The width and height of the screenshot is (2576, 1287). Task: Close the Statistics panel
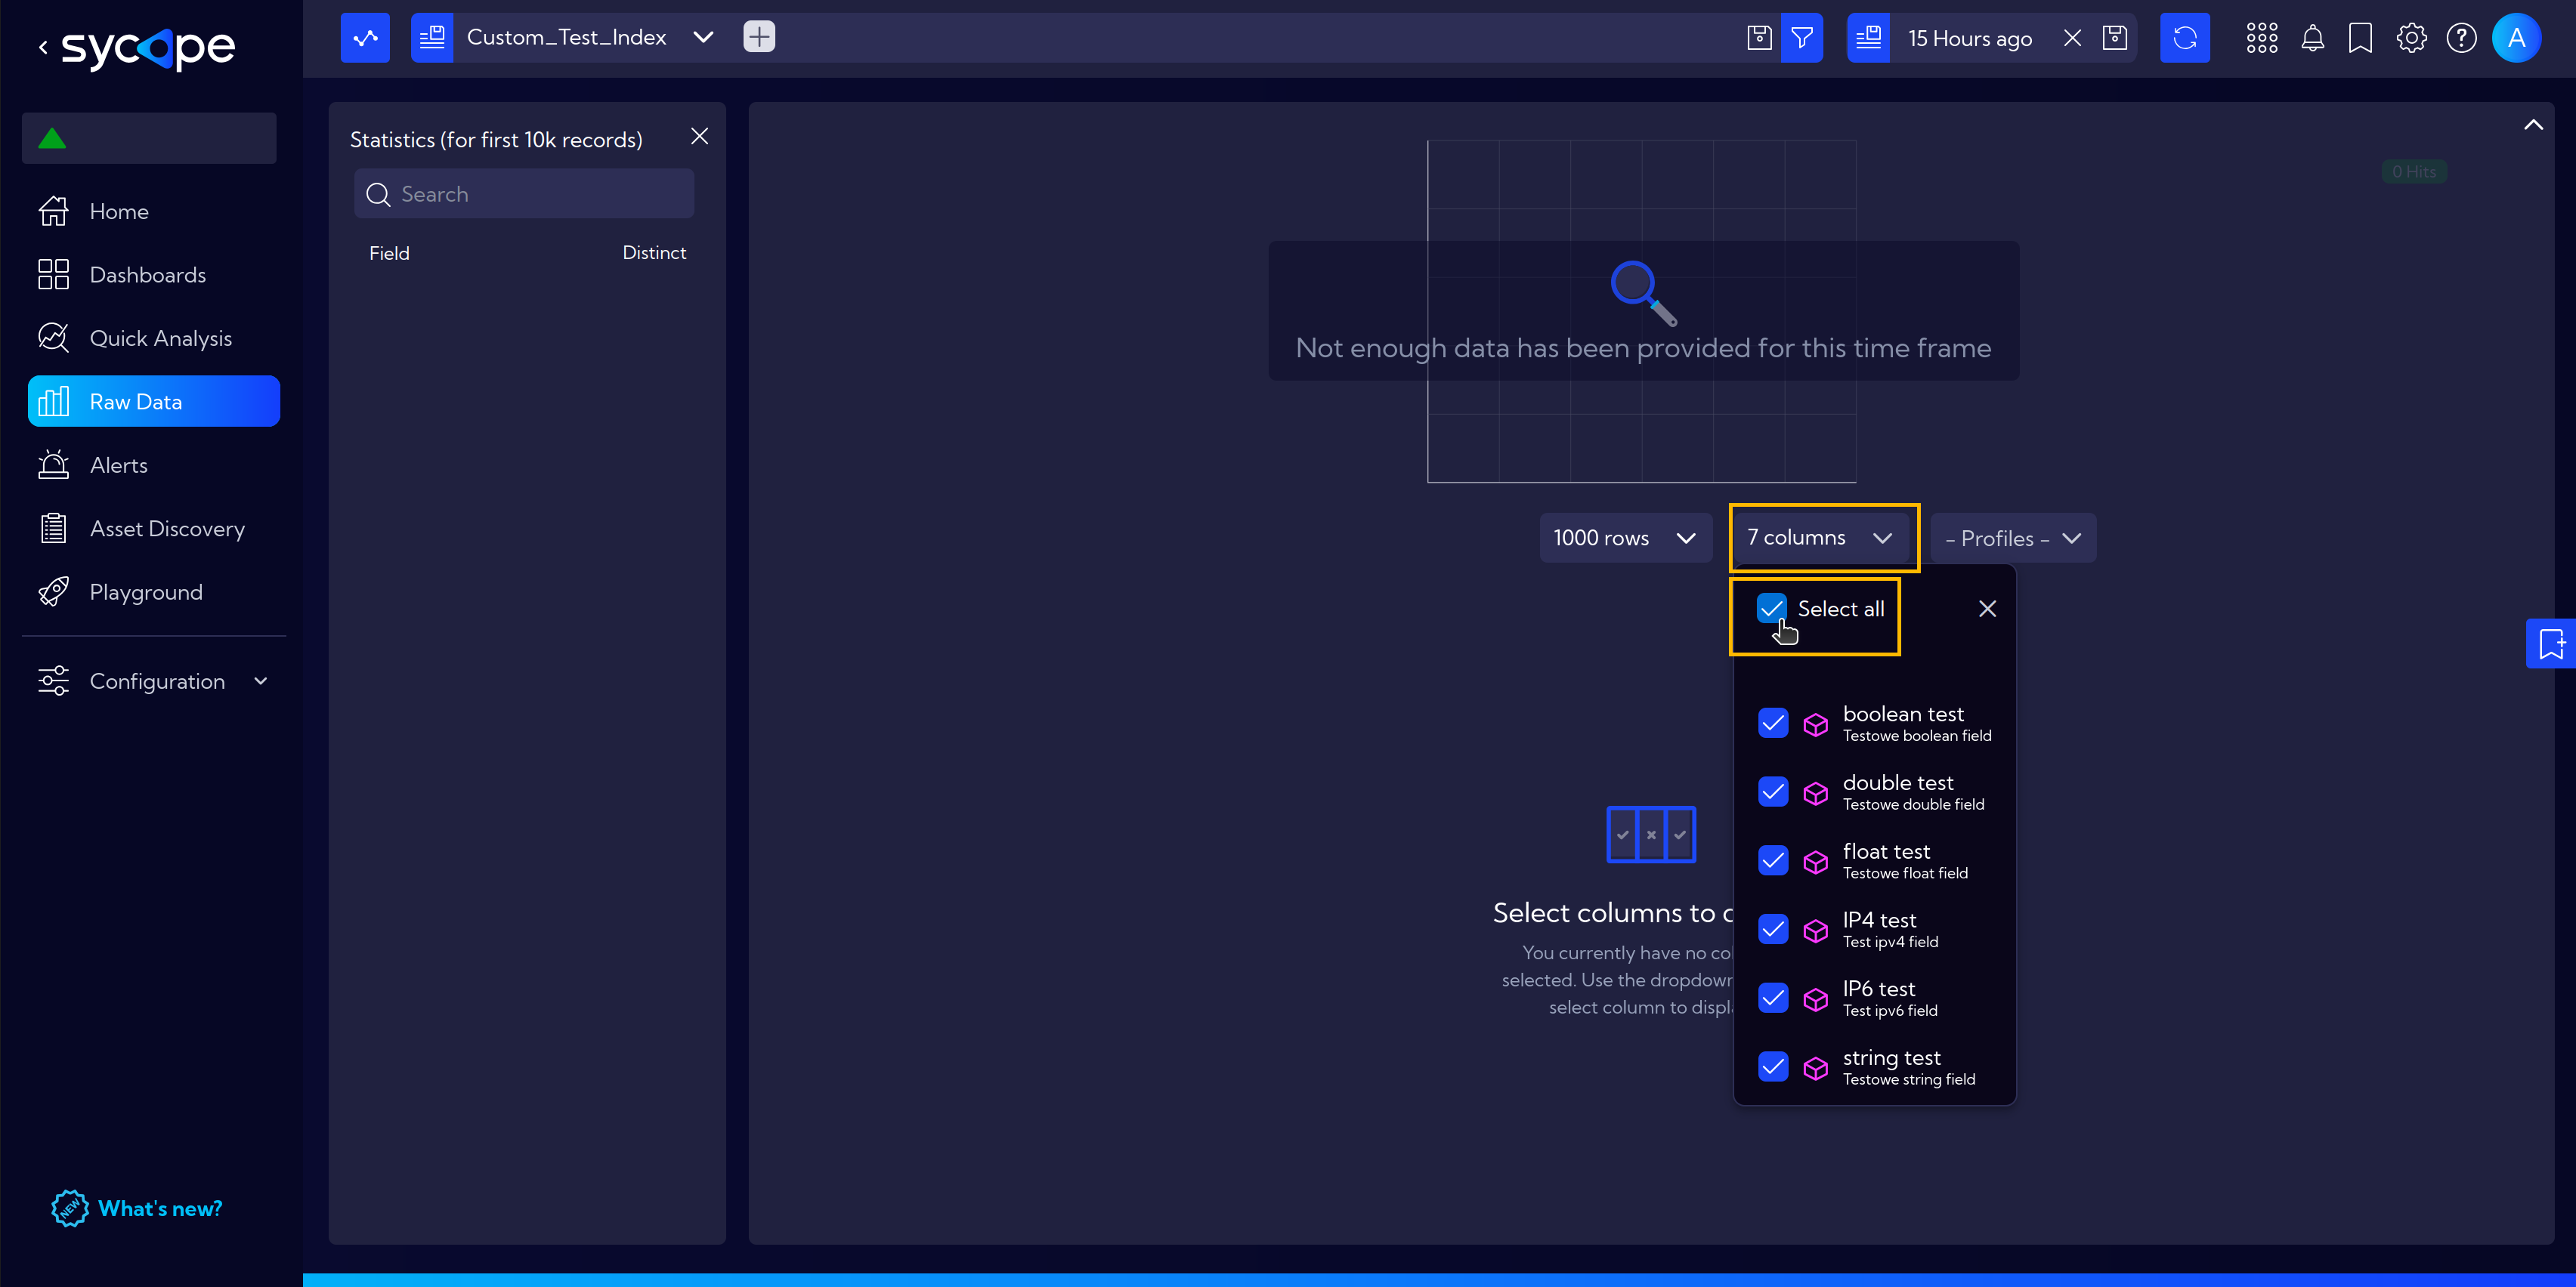[x=700, y=136]
